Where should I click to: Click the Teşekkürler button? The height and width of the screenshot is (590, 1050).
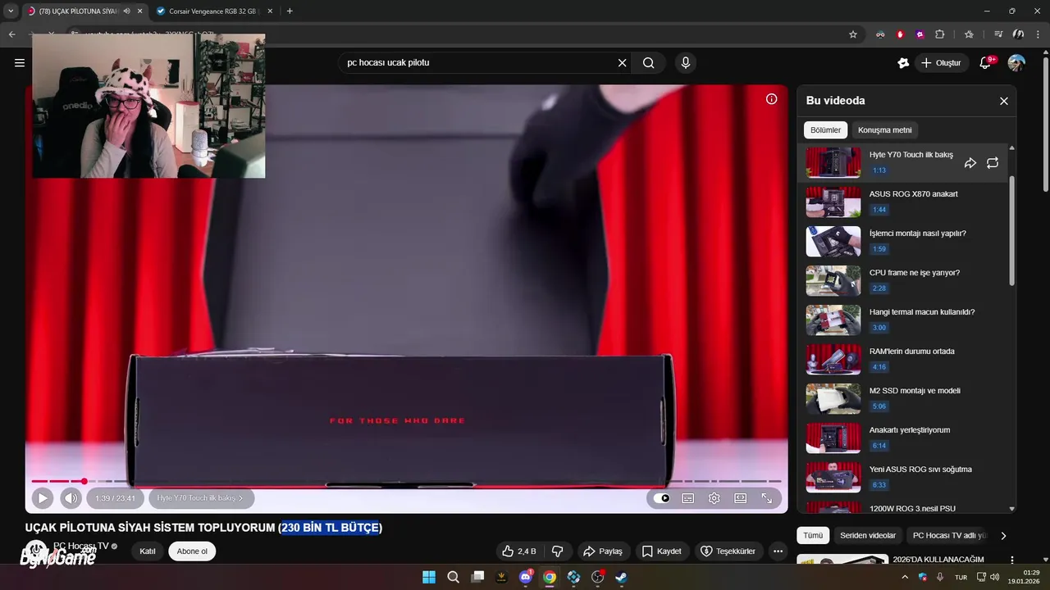[728, 551]
